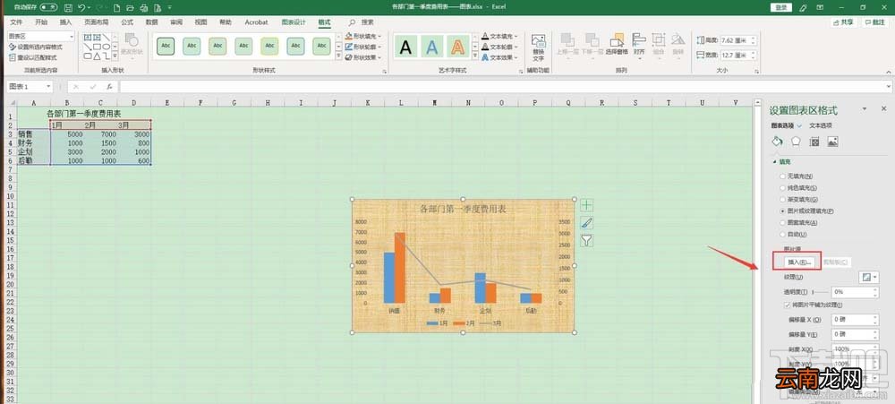Open the Effects pentagon tab in the pane
895x404 pixels.
pos(796,142)
